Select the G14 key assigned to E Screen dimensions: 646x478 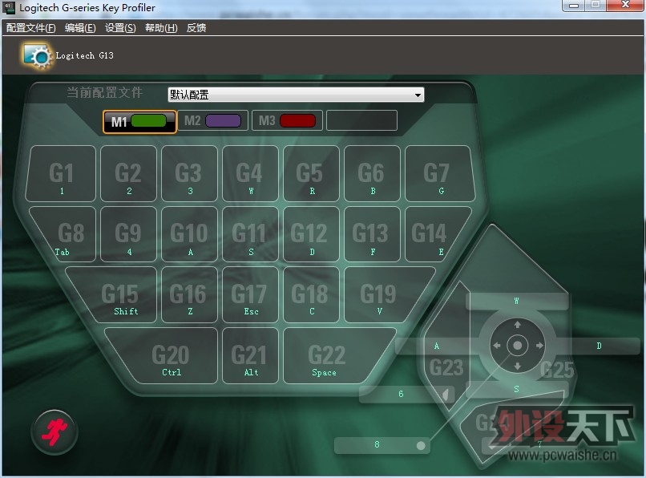434,234
